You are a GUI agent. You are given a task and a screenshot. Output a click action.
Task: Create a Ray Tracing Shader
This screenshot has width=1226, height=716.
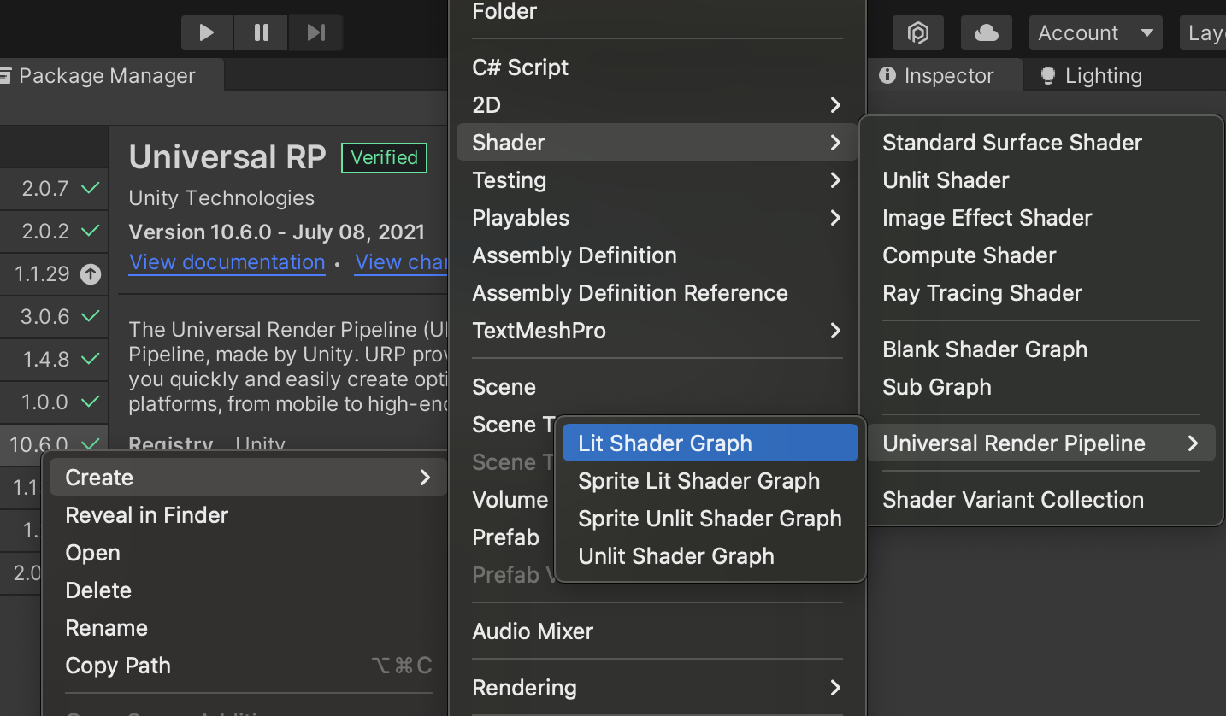point(1041,293)
